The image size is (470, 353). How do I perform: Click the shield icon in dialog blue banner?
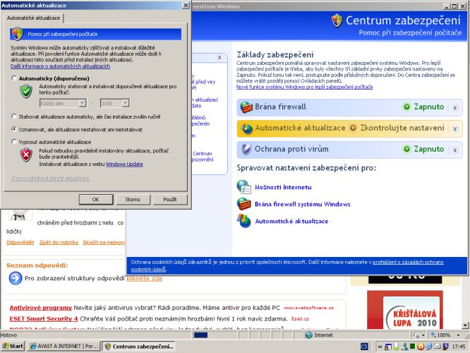coord(17,34)
